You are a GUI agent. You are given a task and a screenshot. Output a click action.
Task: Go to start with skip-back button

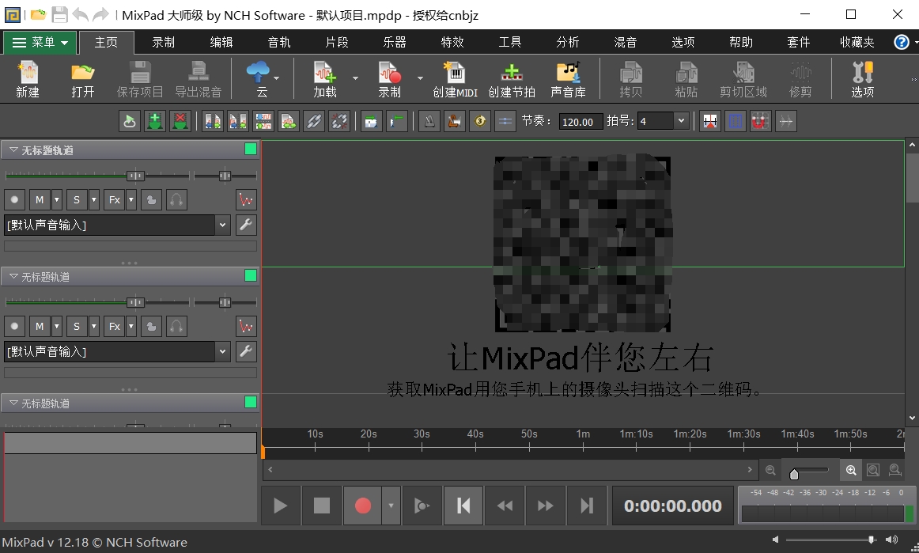pos(463,506)
